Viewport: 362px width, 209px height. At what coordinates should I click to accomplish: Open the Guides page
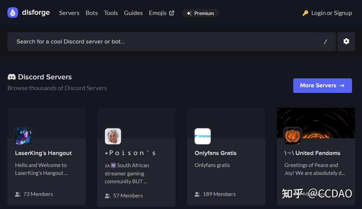[133, 13]
